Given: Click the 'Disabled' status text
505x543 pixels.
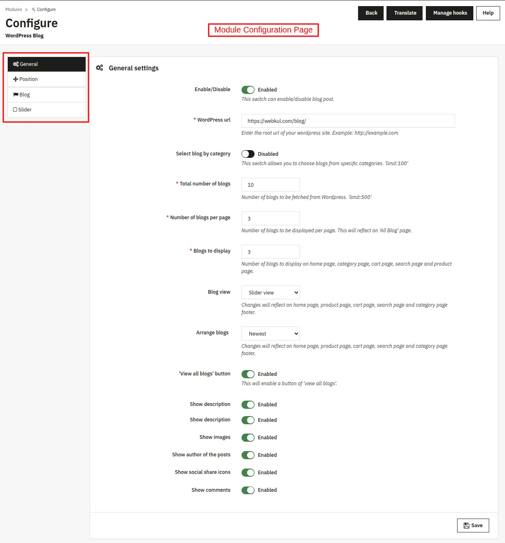Looking at the screenshot, I should coord(268,154).
